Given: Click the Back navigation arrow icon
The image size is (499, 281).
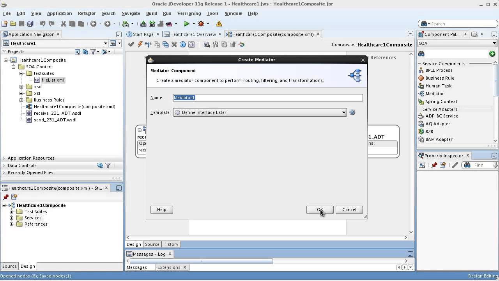Looking at the screenshot, I should [93, 24].
